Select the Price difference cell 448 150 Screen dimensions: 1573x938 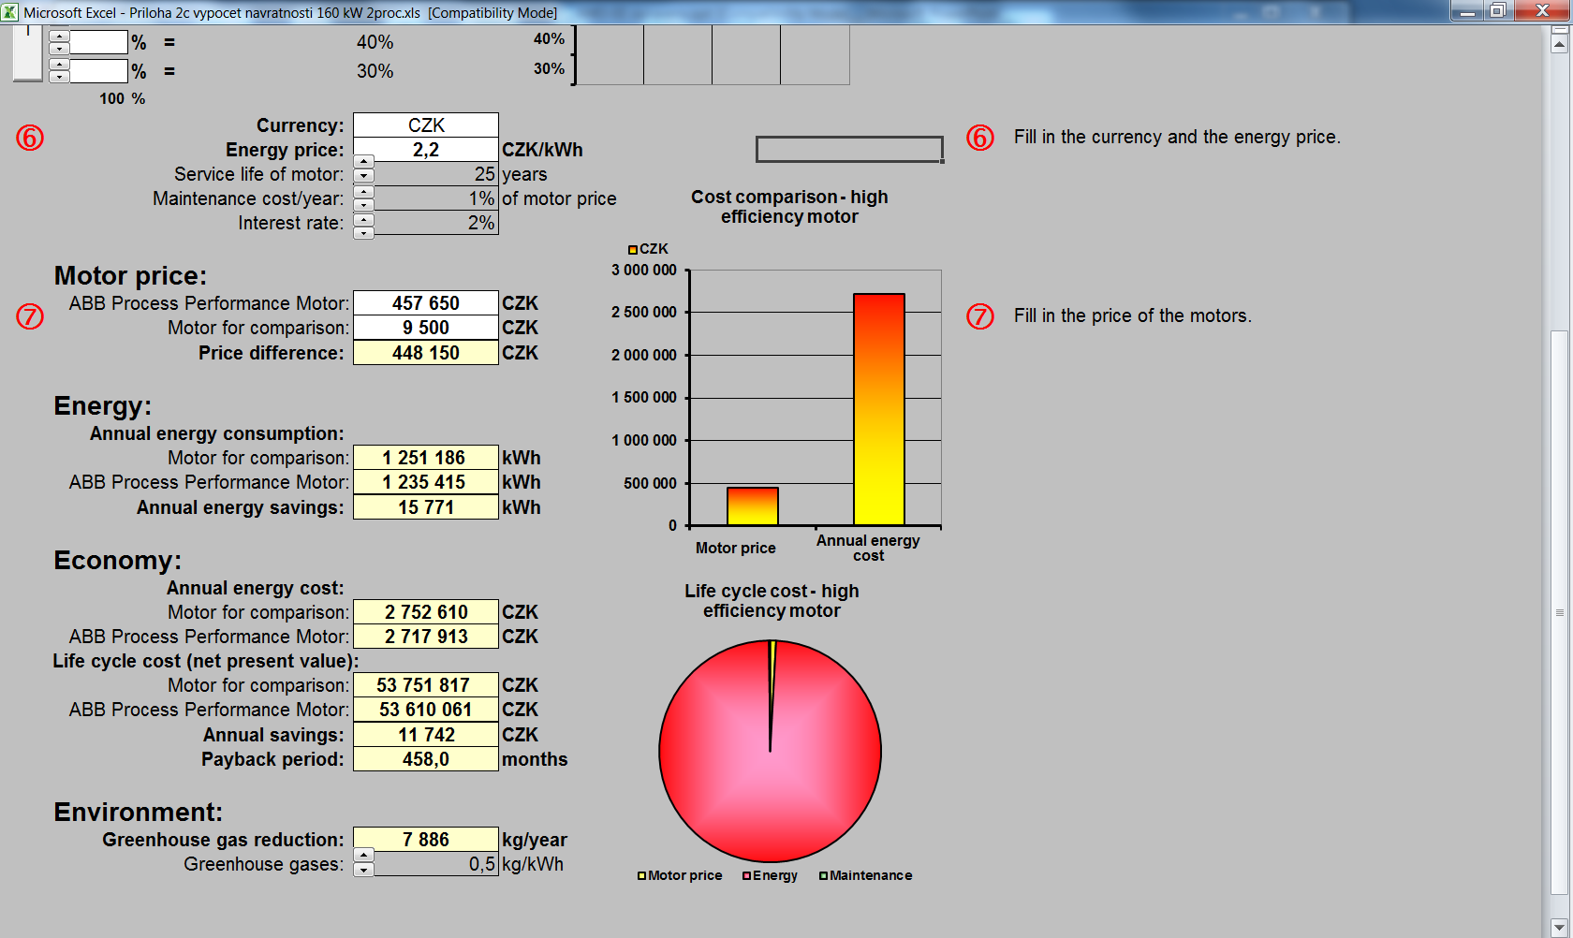tap(426, 353)
